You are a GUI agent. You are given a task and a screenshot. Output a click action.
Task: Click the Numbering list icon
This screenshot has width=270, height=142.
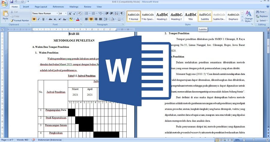pos(93,14)
